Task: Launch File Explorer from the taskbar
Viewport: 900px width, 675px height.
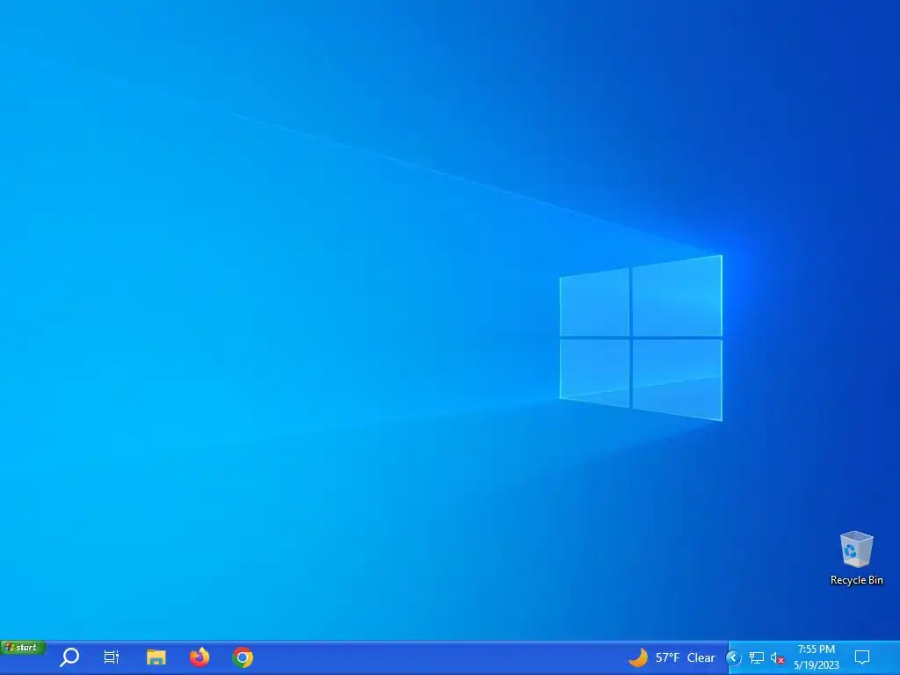Action: 156,657
